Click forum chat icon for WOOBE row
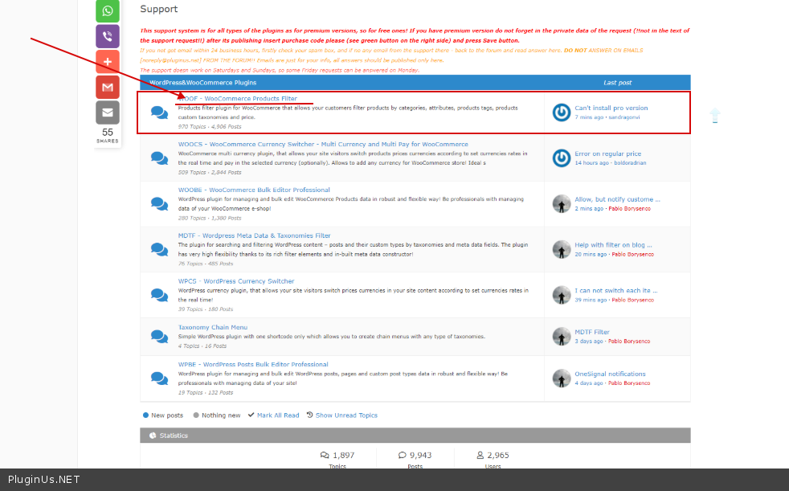 [160, 204]
